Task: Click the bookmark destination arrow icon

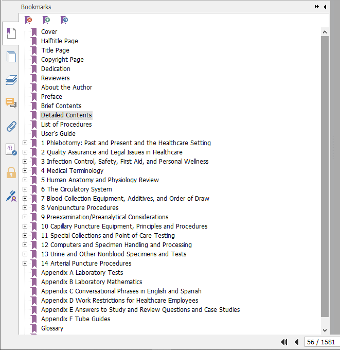Action: tap(64, 20)
